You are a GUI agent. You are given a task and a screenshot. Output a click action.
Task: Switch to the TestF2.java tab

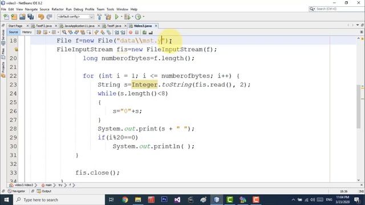point(44,26)
